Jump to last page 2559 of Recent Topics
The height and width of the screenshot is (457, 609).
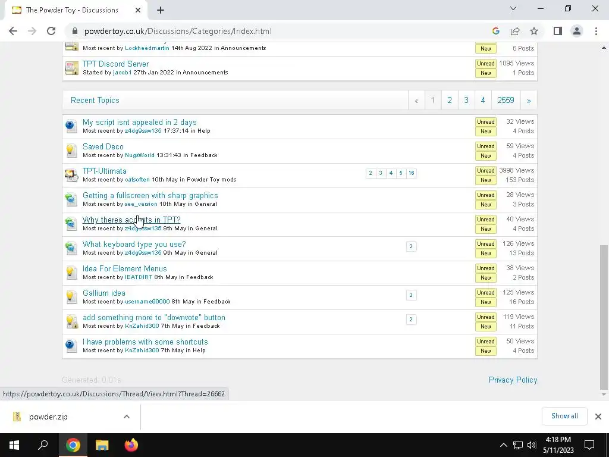click(506, 100)
